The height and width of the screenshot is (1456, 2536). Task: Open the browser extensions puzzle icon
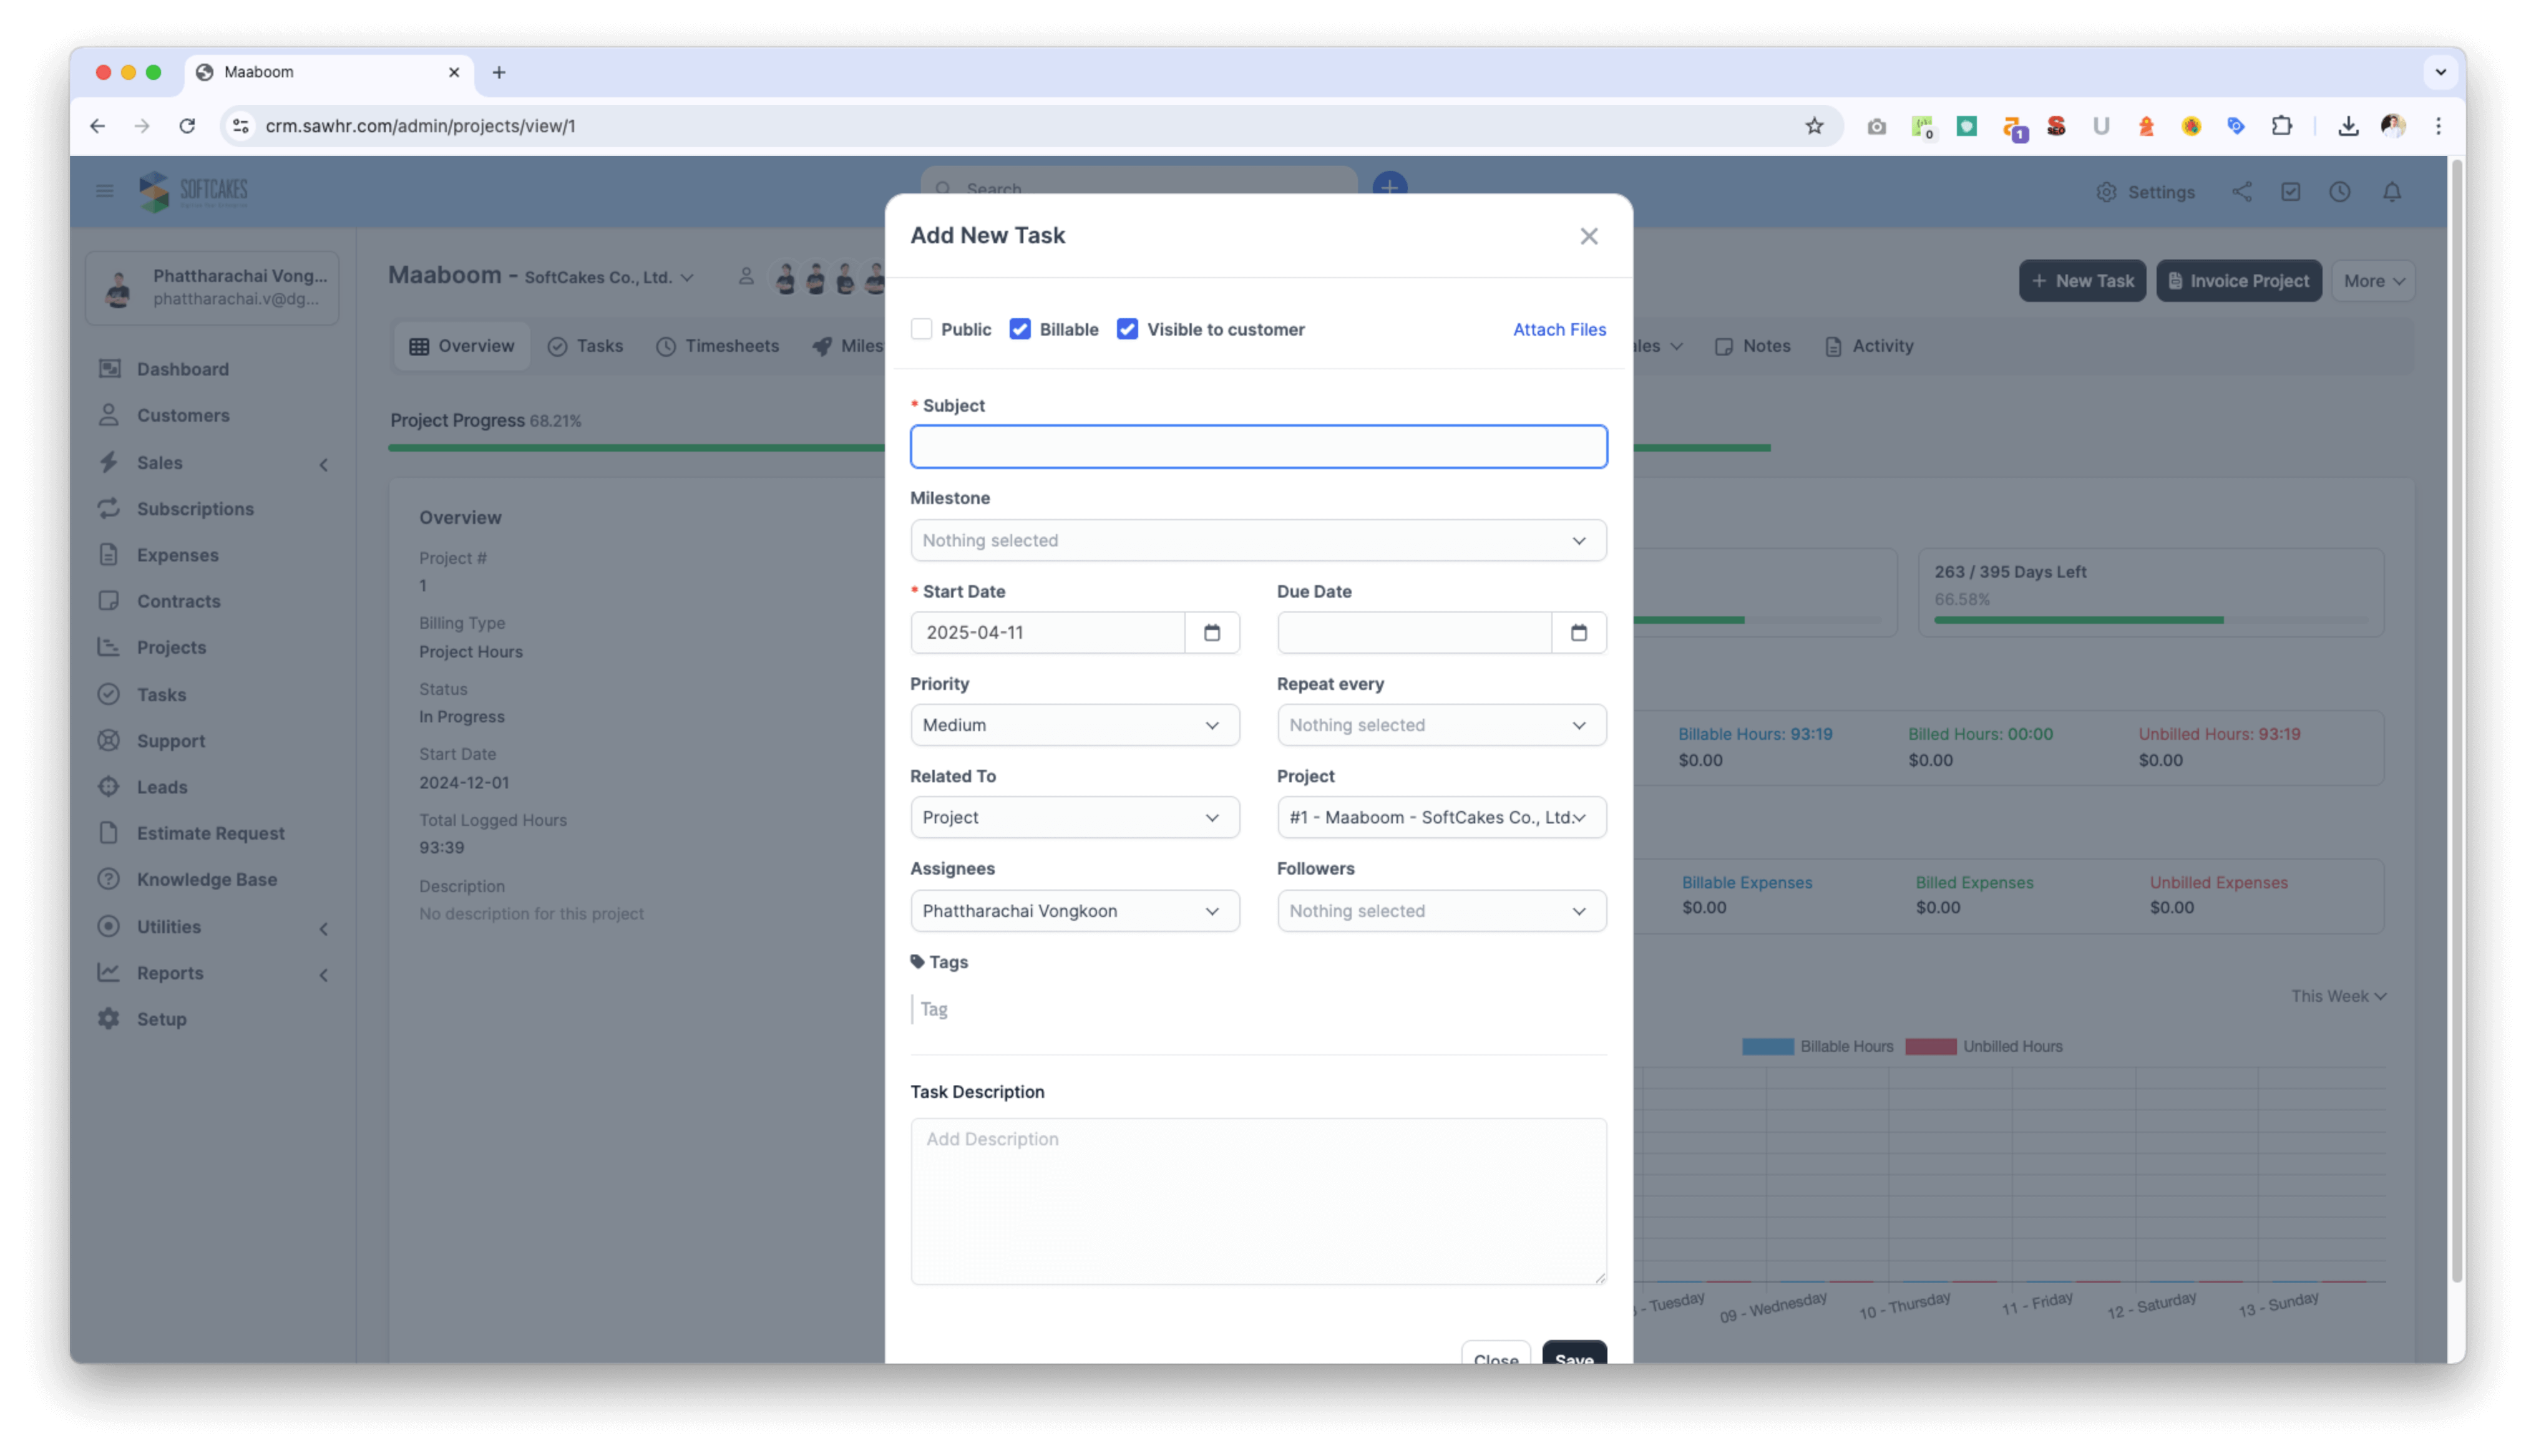[x=2280, y=126]
